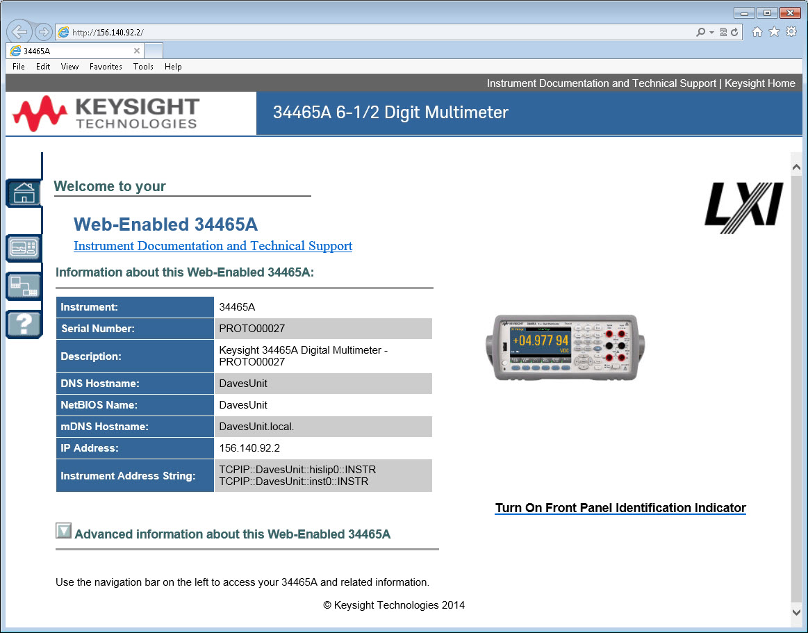Click Turn On Front Panel Identification Indicator

(x=620, y=508)
